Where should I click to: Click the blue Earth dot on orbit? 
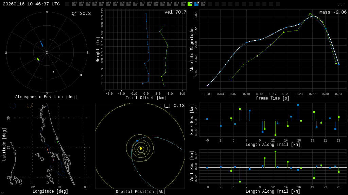pos(137,140)
